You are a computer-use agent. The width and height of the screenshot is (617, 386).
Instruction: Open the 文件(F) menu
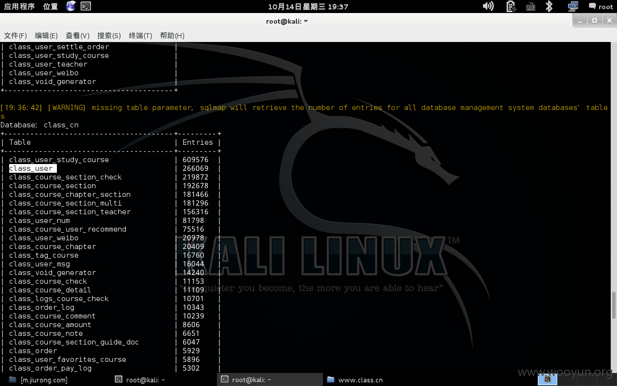(x=15, y=35)
